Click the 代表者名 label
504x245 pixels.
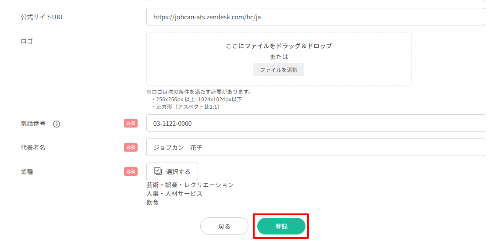[33, 148]
